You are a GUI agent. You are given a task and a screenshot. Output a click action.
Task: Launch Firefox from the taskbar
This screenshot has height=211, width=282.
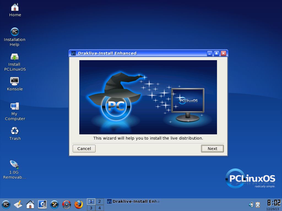(79, 204)
